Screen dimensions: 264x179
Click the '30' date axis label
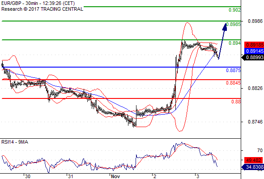click(x=28, y=176)
